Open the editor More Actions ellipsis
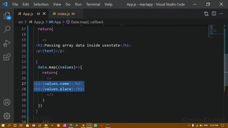 [x=221, y=14]
